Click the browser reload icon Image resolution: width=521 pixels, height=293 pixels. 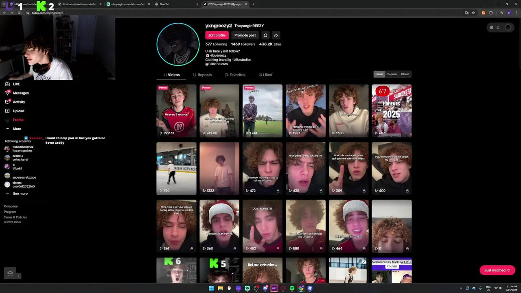point(19,13)
